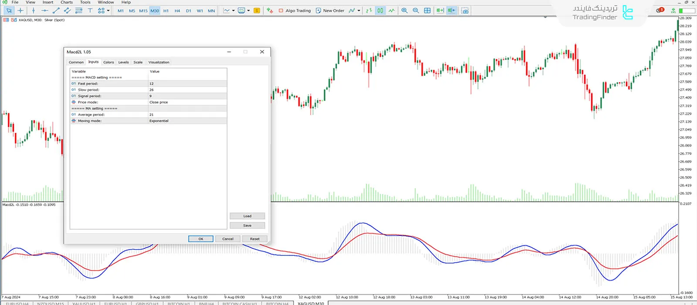
Task: Toggle chart auto scroll to end
Action: click(440, 10)
